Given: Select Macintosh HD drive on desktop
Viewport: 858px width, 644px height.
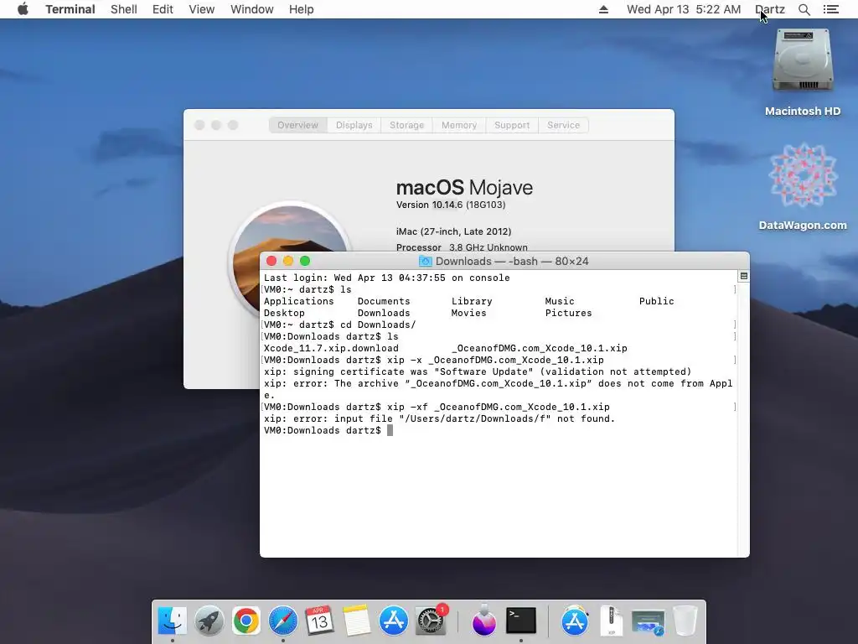Looking at the screenshot, I should [x=802, y=72].
